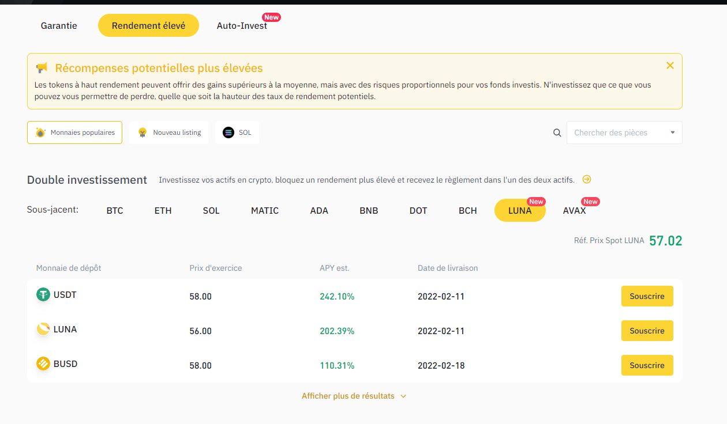Select ADA as underlying asset

pyautogui.click(x=319, y=210)
